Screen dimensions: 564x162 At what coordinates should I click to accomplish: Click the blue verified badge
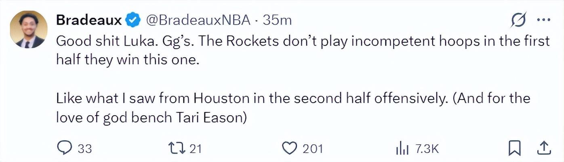pos(133,20)
